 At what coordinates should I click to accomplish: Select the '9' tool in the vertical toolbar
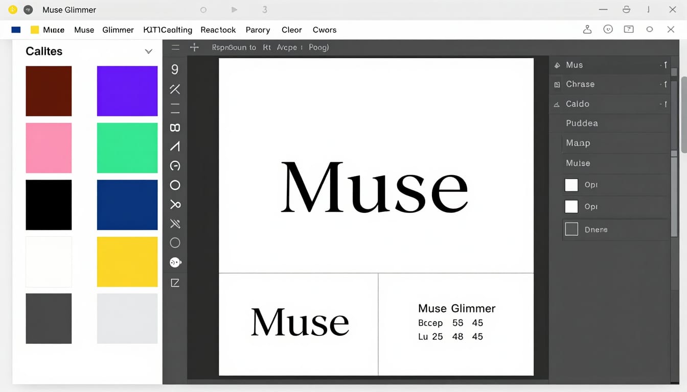(175, 69)
